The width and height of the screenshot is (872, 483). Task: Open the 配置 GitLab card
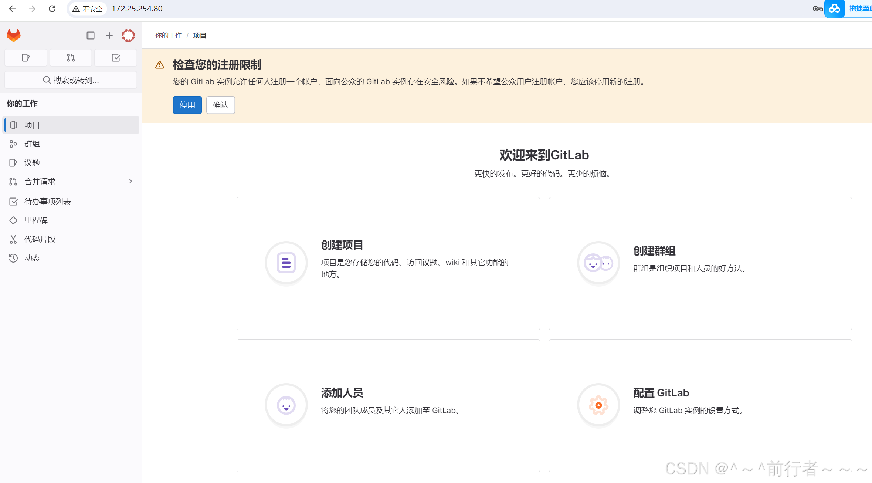[700, 406]
